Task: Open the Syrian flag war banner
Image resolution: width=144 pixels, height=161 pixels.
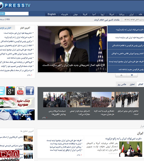Action: tap(17, 103)
